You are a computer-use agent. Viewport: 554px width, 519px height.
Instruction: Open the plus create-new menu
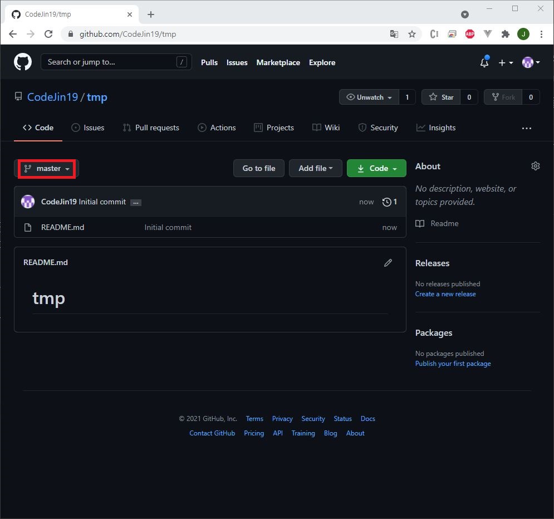coord(506,62)
